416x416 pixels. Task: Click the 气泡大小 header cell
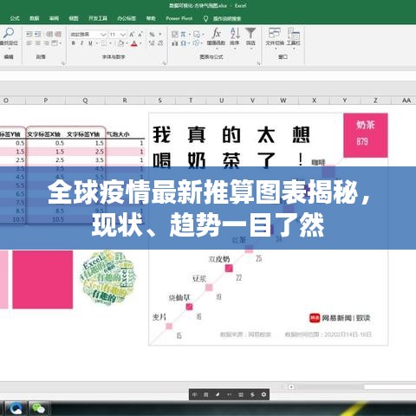(118, 134)
